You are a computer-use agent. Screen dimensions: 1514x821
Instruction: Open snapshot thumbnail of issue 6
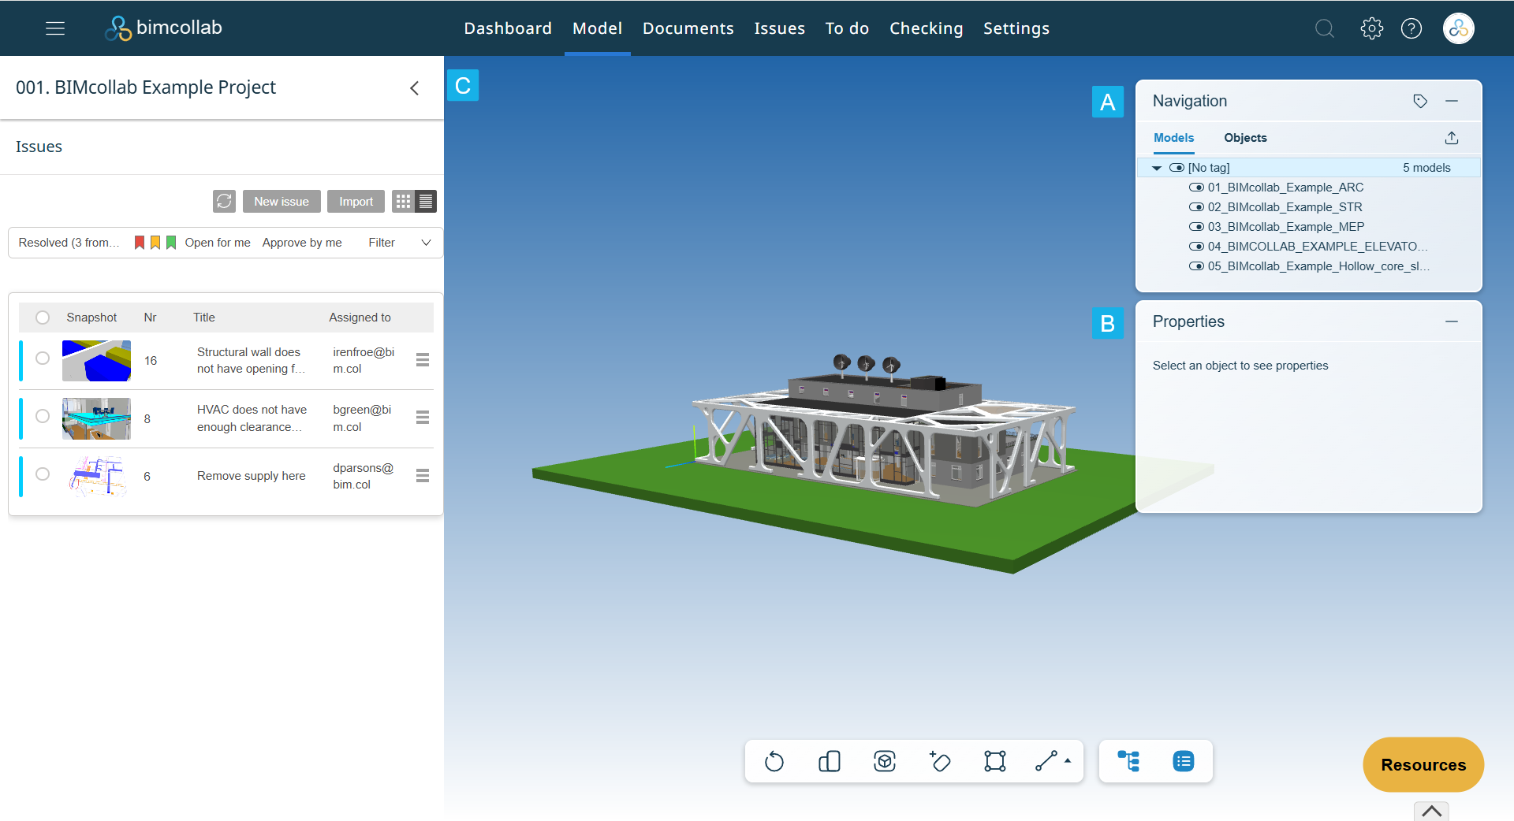point(96,476)
